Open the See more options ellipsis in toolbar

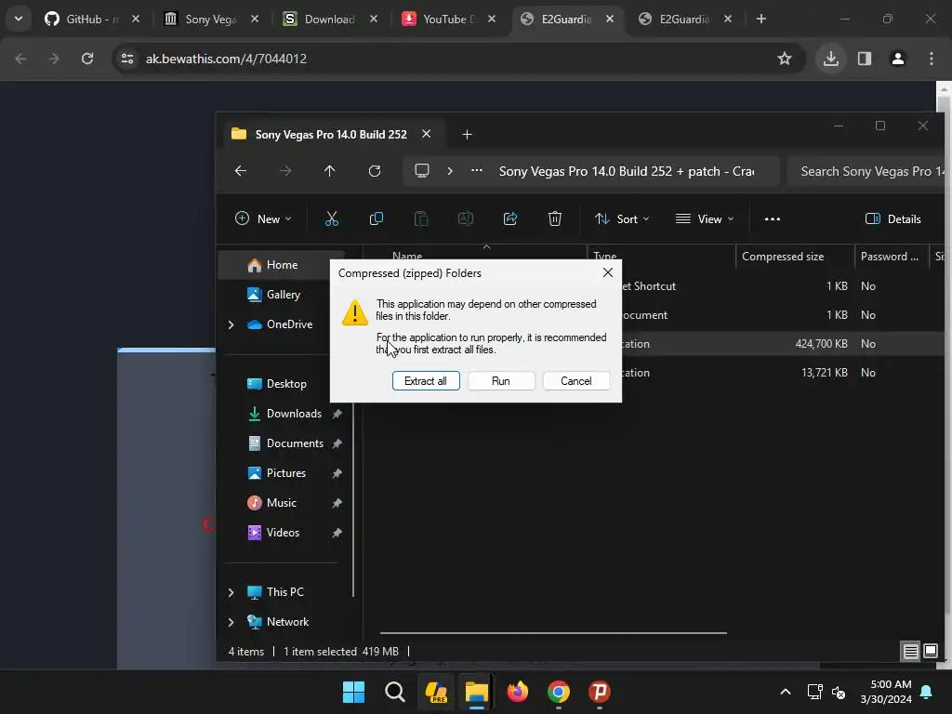tap(773, 218)
